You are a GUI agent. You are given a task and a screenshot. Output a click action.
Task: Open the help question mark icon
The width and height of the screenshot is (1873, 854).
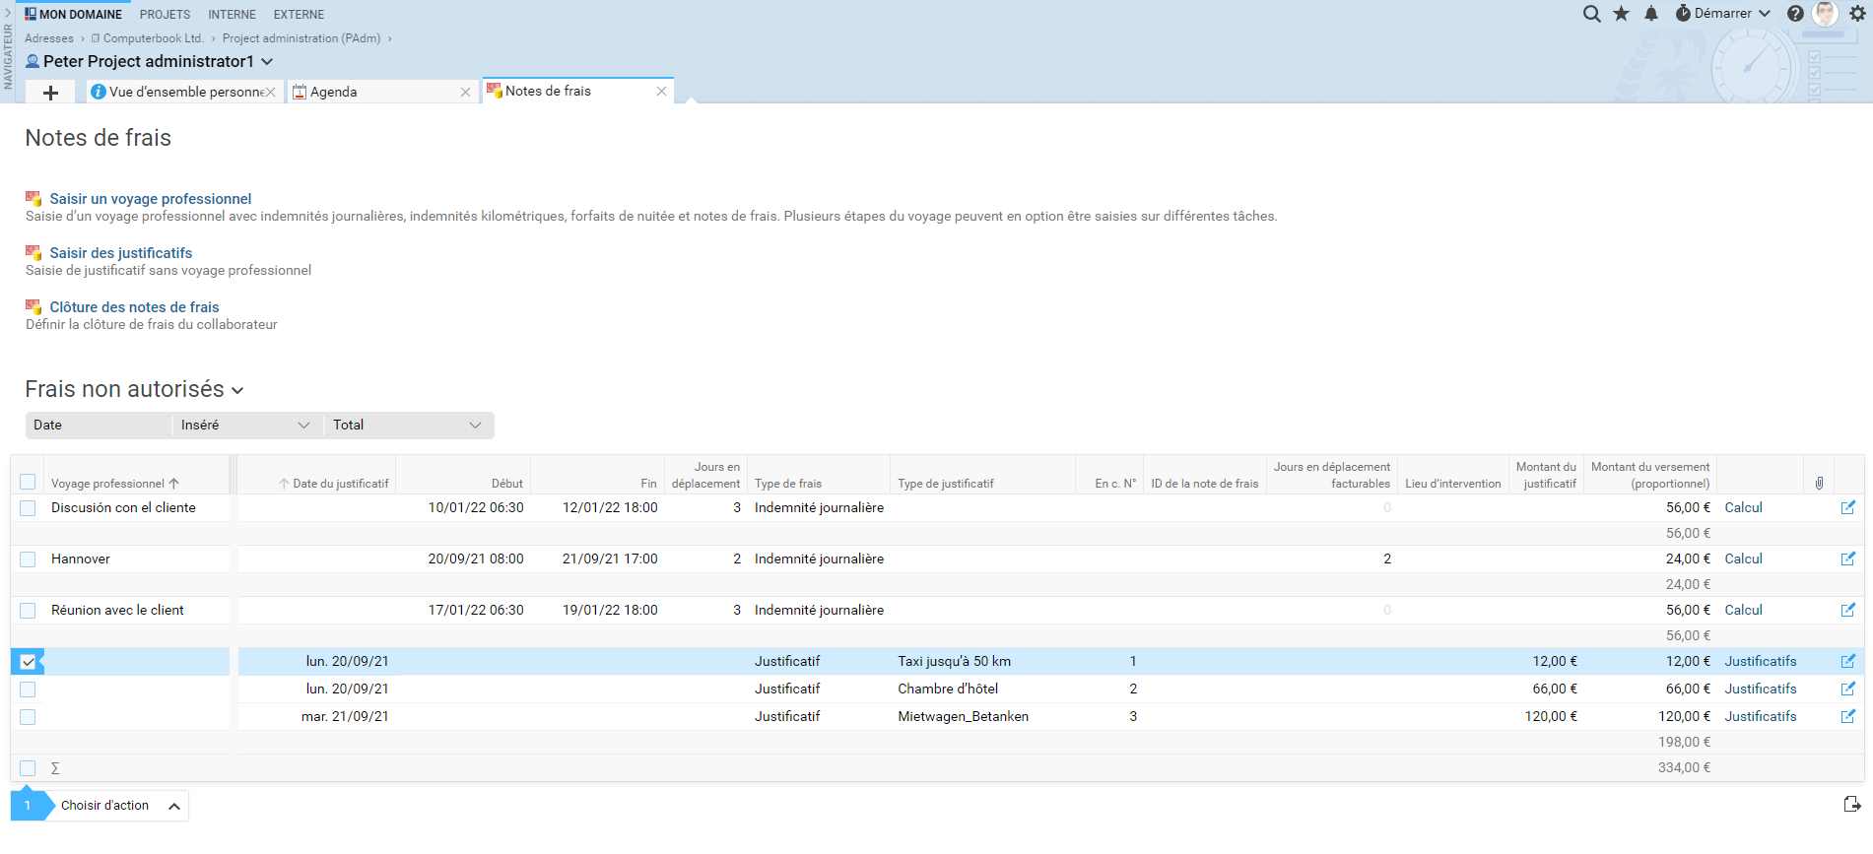1795,14
